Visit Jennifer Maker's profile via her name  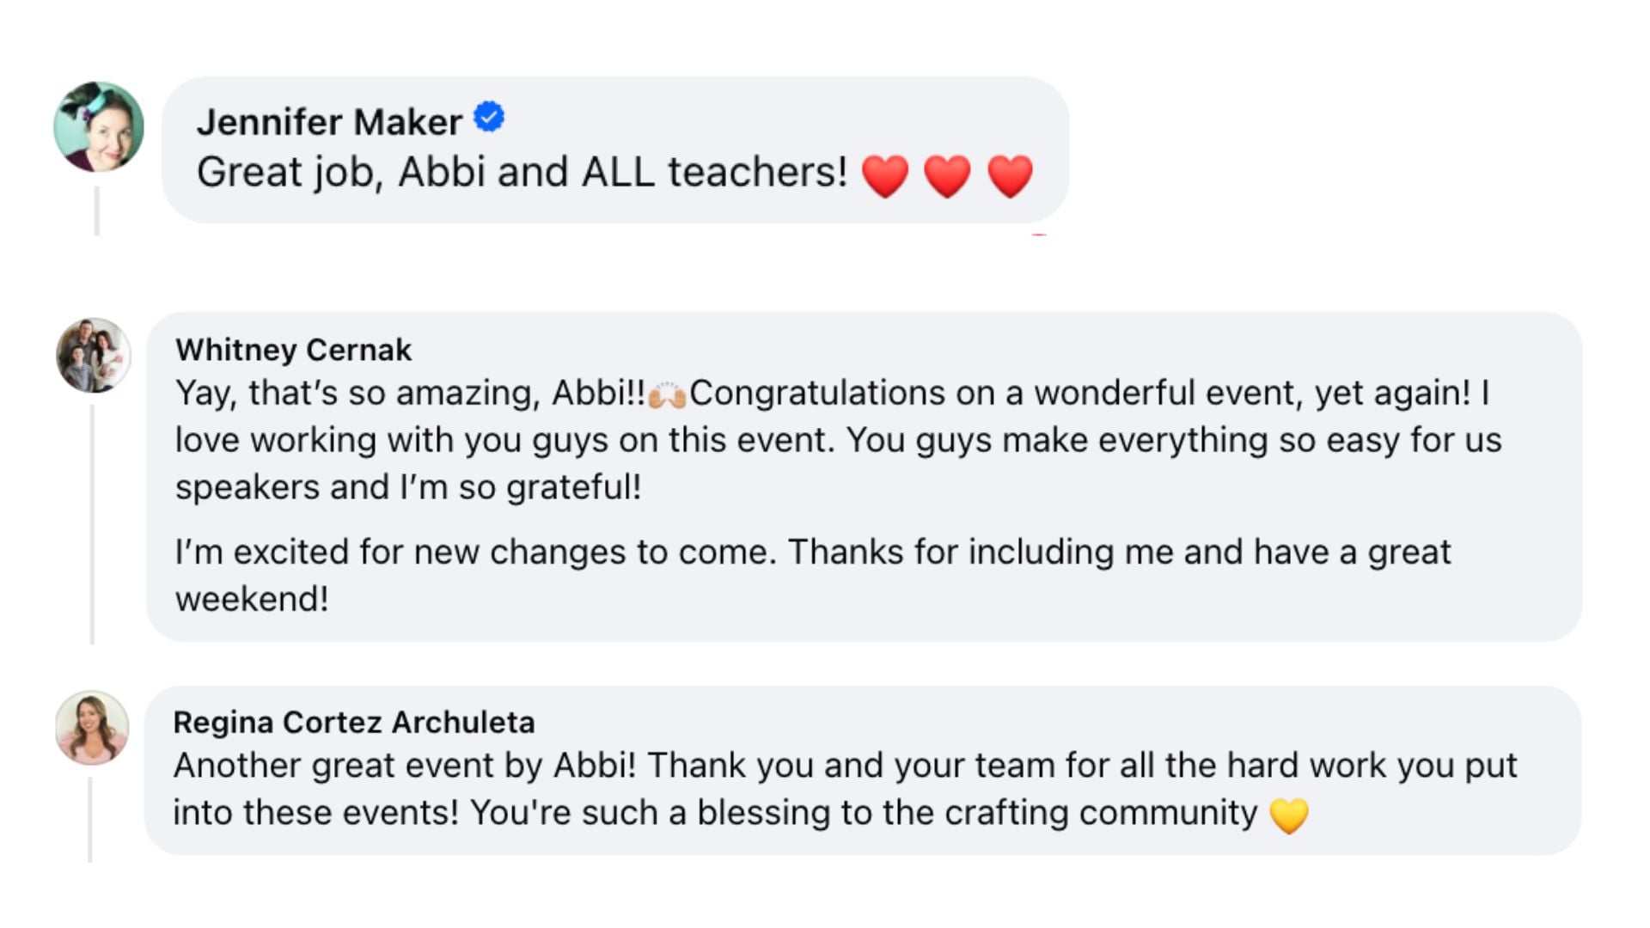329,122
